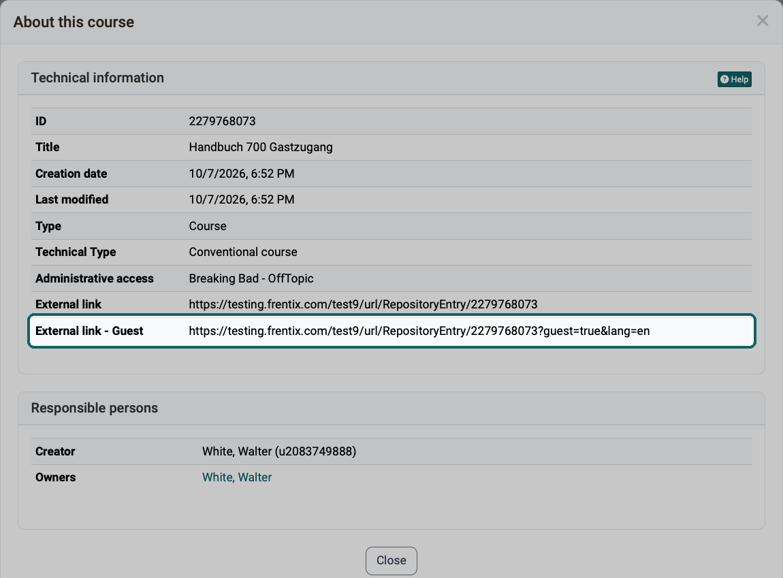
Task: Select the Type value Course
Action: click(208, 226)
